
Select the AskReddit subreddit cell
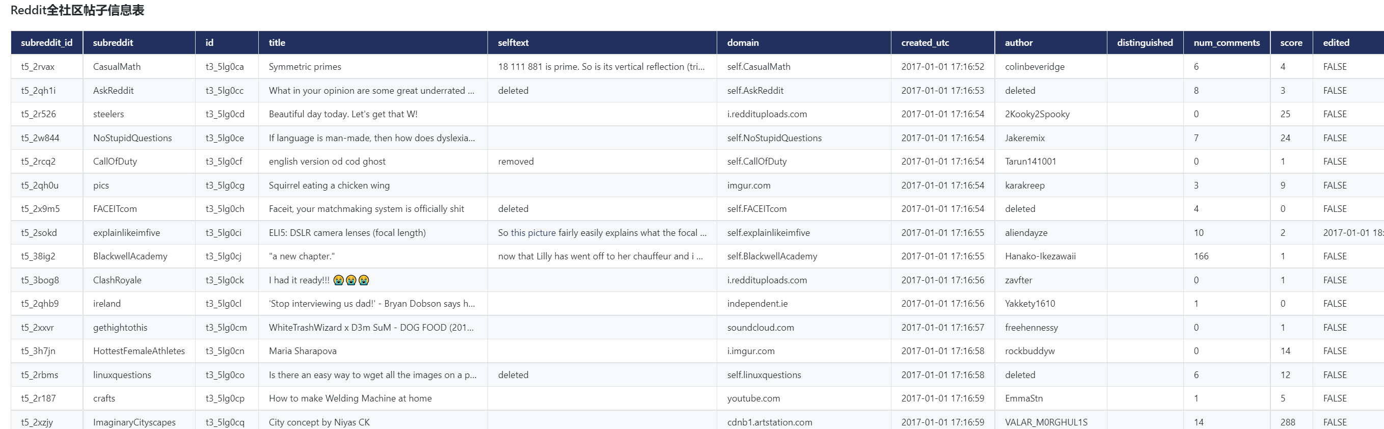tap(139, 90)
